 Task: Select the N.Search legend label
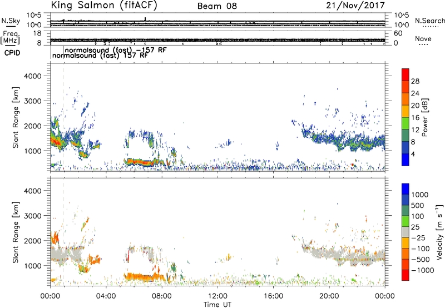[429, 21]
